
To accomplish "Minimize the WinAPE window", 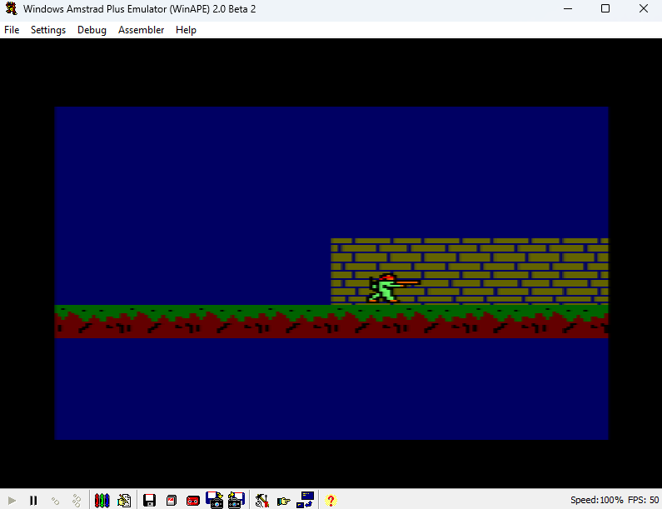I will 568,8.
